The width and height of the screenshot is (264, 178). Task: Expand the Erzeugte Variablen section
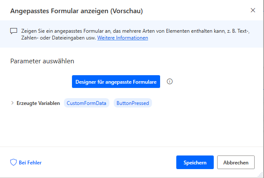point(12,103)
